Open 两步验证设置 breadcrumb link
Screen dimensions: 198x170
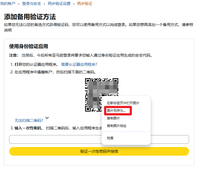coord(59,4)
